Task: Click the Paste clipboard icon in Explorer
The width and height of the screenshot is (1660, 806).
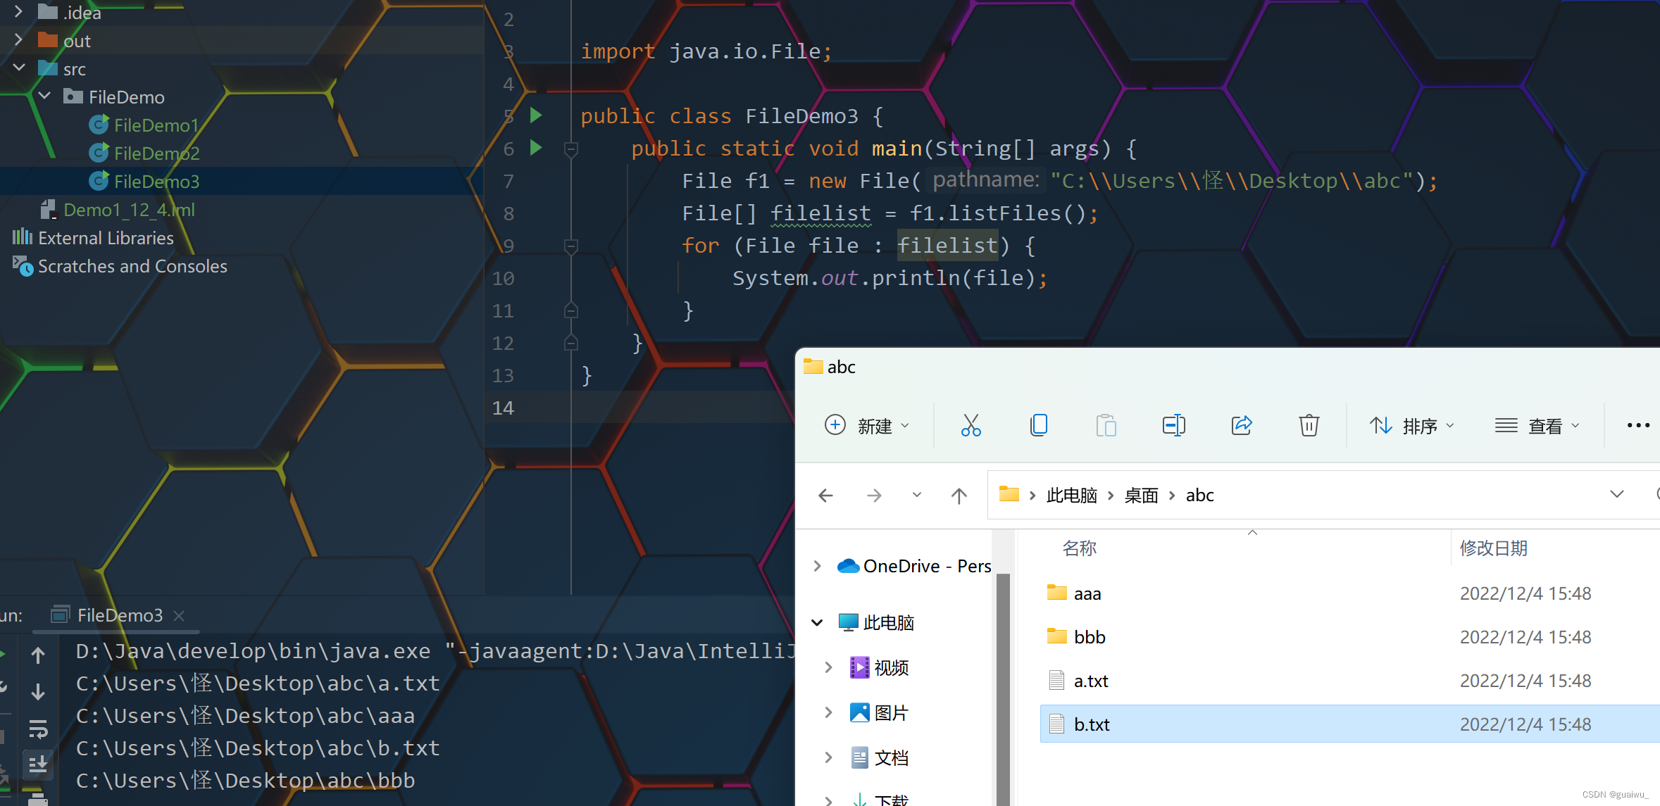Action: (x=1106, y=425)
